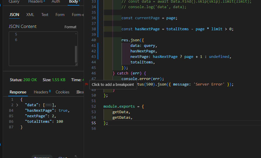Click 'data: query,' on line 41
Screen dimensions: 261x158
144,45
